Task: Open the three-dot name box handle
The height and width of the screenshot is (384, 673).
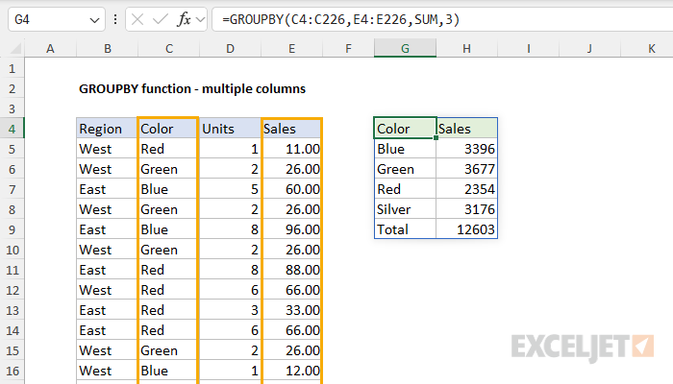Action: pyautogui.click(x=115, y=20)
